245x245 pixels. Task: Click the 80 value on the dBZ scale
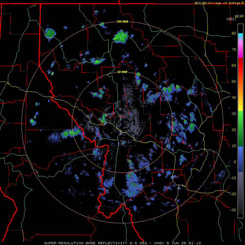(x=234, y=33)
